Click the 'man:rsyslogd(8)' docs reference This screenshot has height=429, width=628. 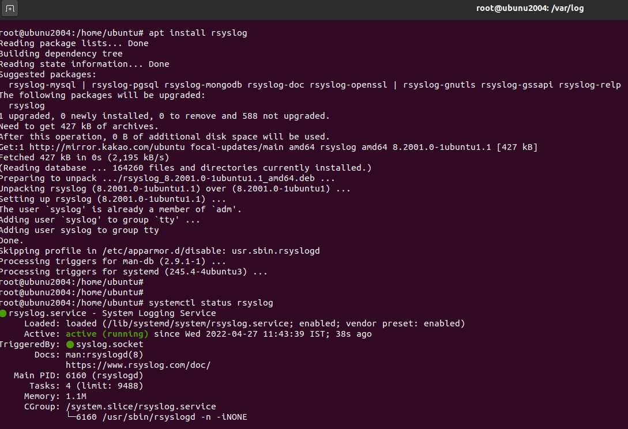(104, 355)
